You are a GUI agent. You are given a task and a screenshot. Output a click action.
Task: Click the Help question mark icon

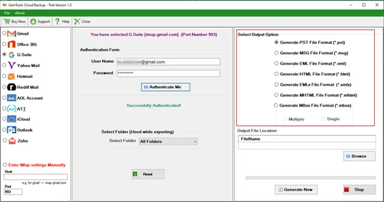(x=57, y=21)
